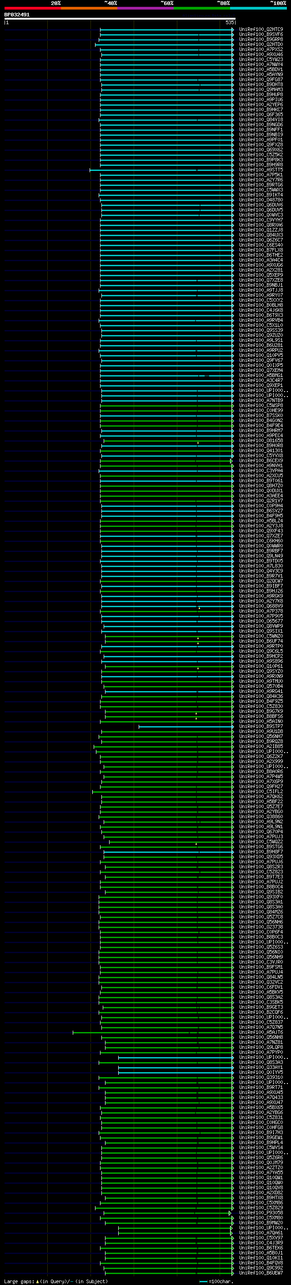291x1285 pixels.
Task: Select UniRef100_B9STP7 entry
Action: click(x=261, y=726)
